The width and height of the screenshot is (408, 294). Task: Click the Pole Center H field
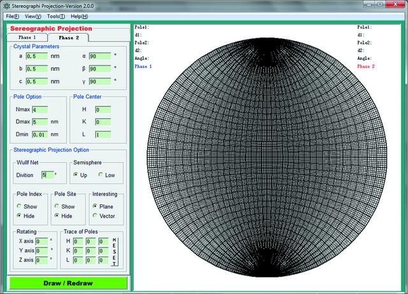[x=103, y=109]
